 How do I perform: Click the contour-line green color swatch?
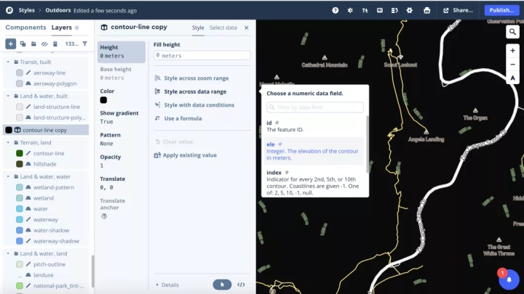point(20,153)
